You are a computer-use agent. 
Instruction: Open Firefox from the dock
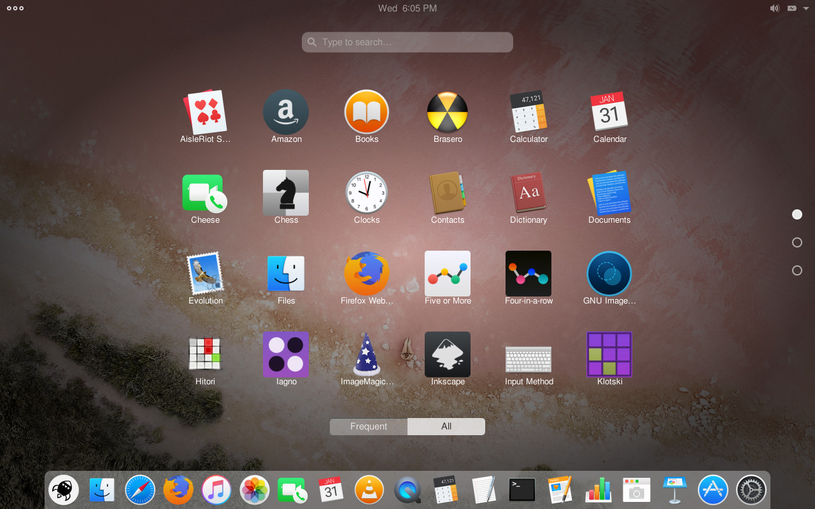pos(178,490)
